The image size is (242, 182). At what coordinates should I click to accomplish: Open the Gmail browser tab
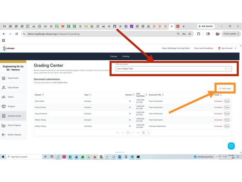coord(4,26)
